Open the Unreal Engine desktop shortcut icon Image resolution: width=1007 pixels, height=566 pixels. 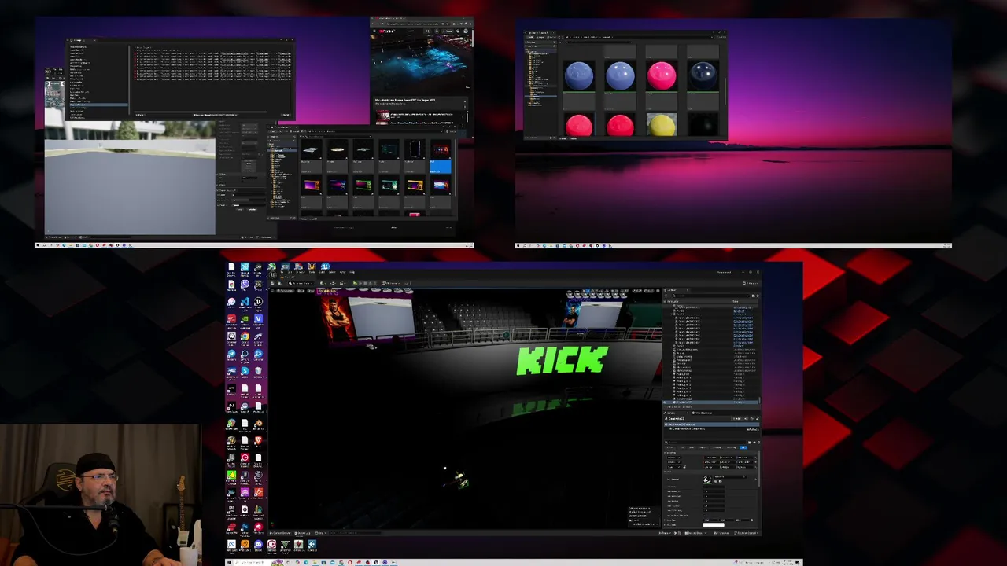click(x=258, y=302)
